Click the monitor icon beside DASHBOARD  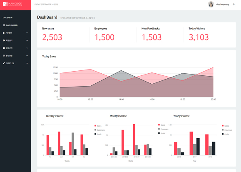click(x=4, y=25)
